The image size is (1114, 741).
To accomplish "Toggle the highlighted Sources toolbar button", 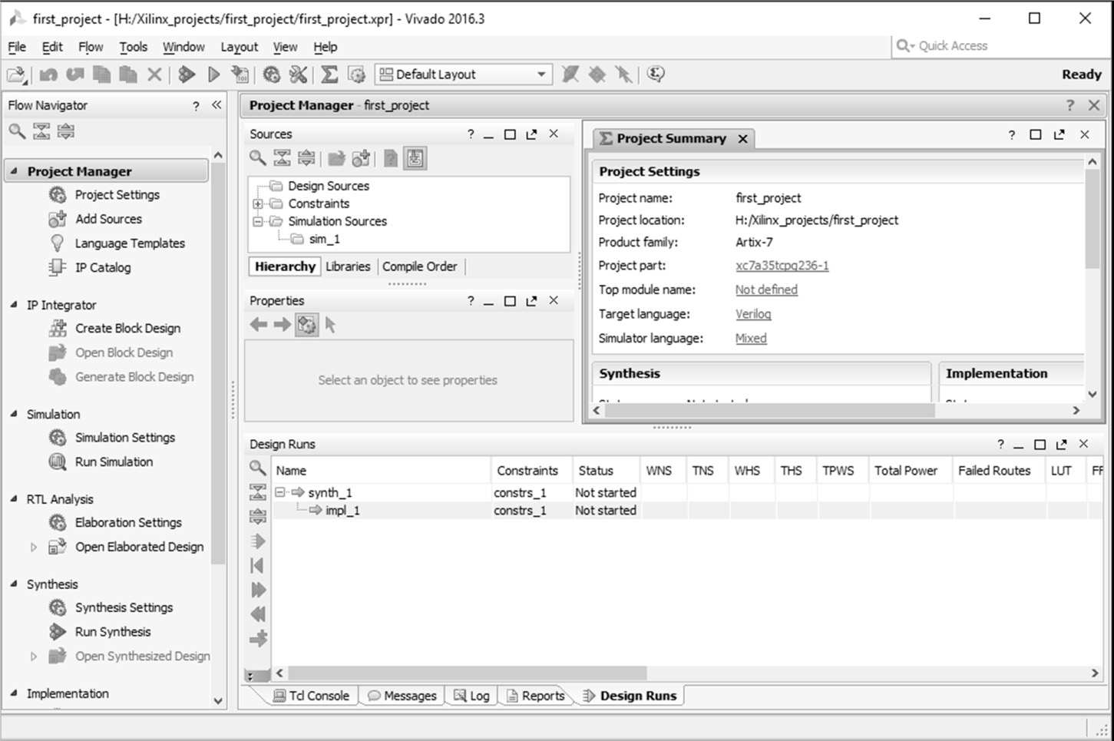I will click(x=415, y=158).
